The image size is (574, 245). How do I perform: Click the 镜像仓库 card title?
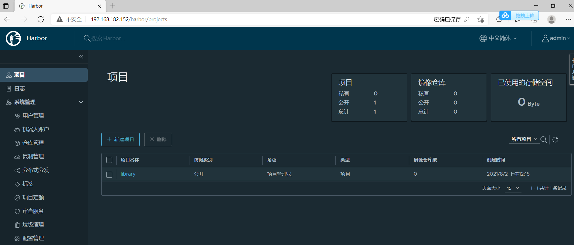pyautogui.click(x=432, y=82)
